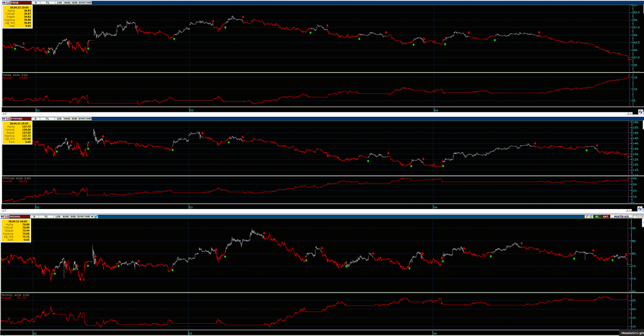Open period selector '5' in THYAO chart
Image resolution: width=644 pixels, height=336 pixels.
(36, 118)
